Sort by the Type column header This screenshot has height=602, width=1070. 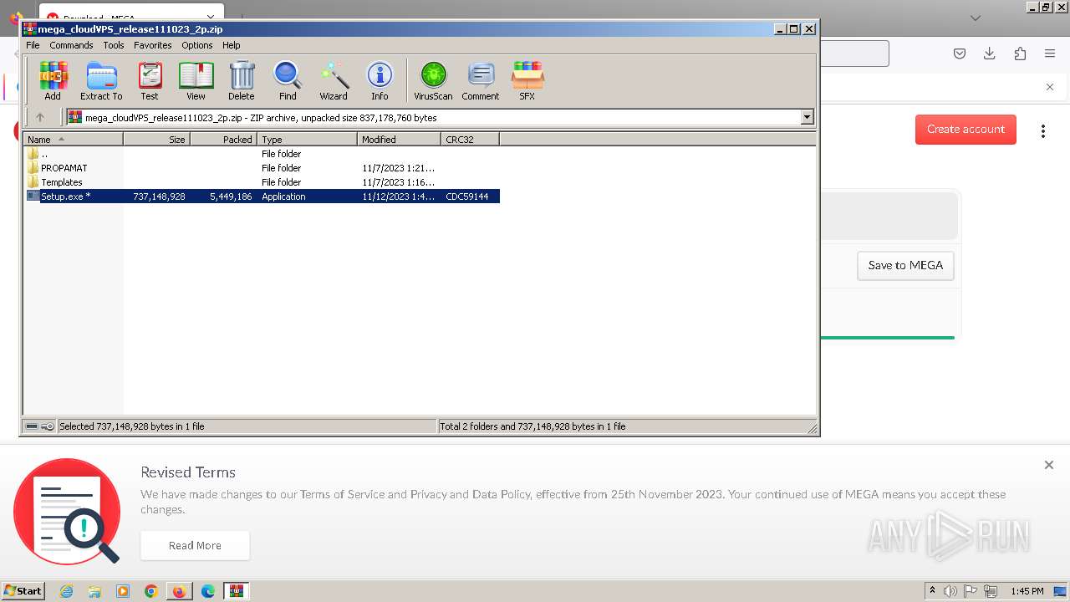coord(308,140)
